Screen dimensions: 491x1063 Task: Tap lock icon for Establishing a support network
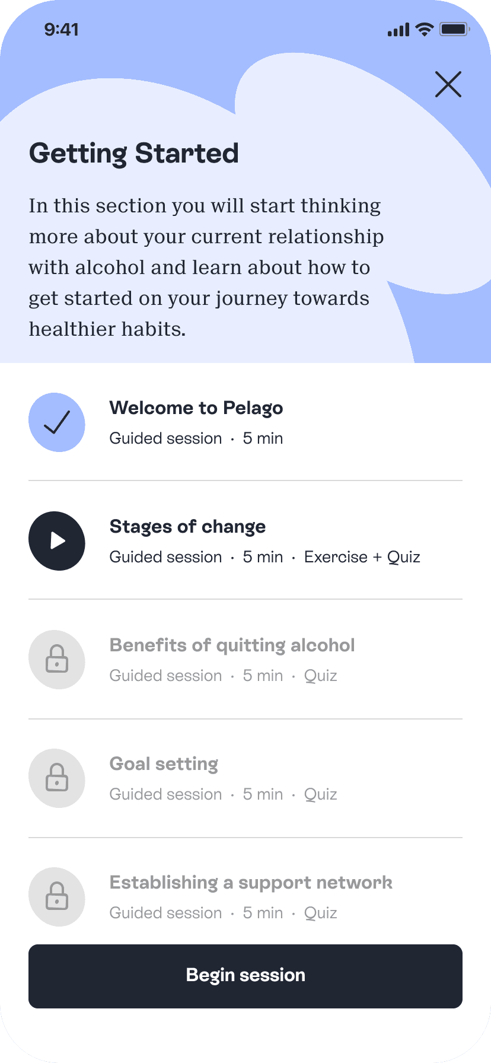pyautogui.click(x=57, y=897)
